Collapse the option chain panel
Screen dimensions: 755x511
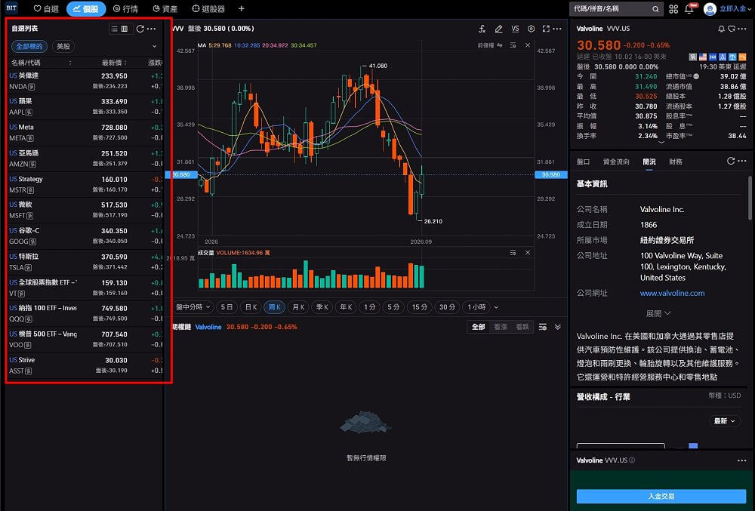click(x=558, y=327)
